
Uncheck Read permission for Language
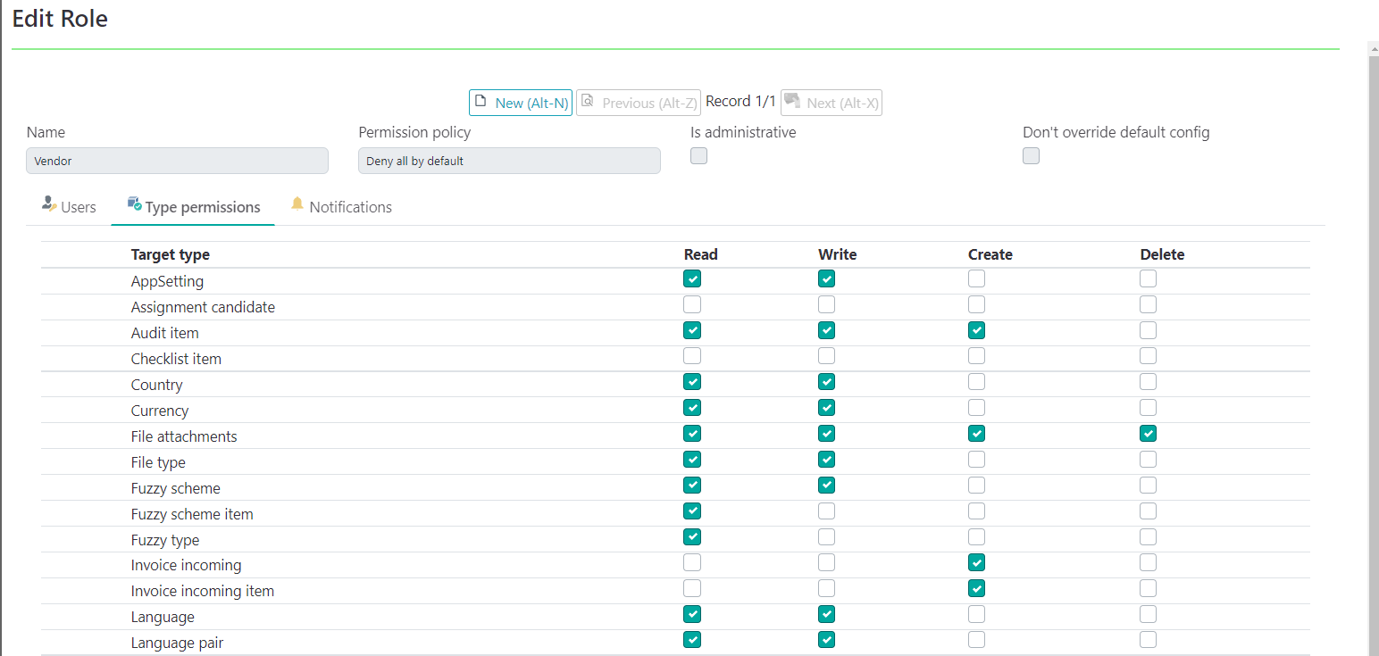tap(692, 615)
